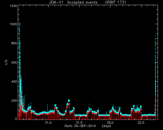Click the 'Start: 30-SEP-2016' label
This screenshot has width=163, height=130.
pyautogui.click(x=80, y=126)
